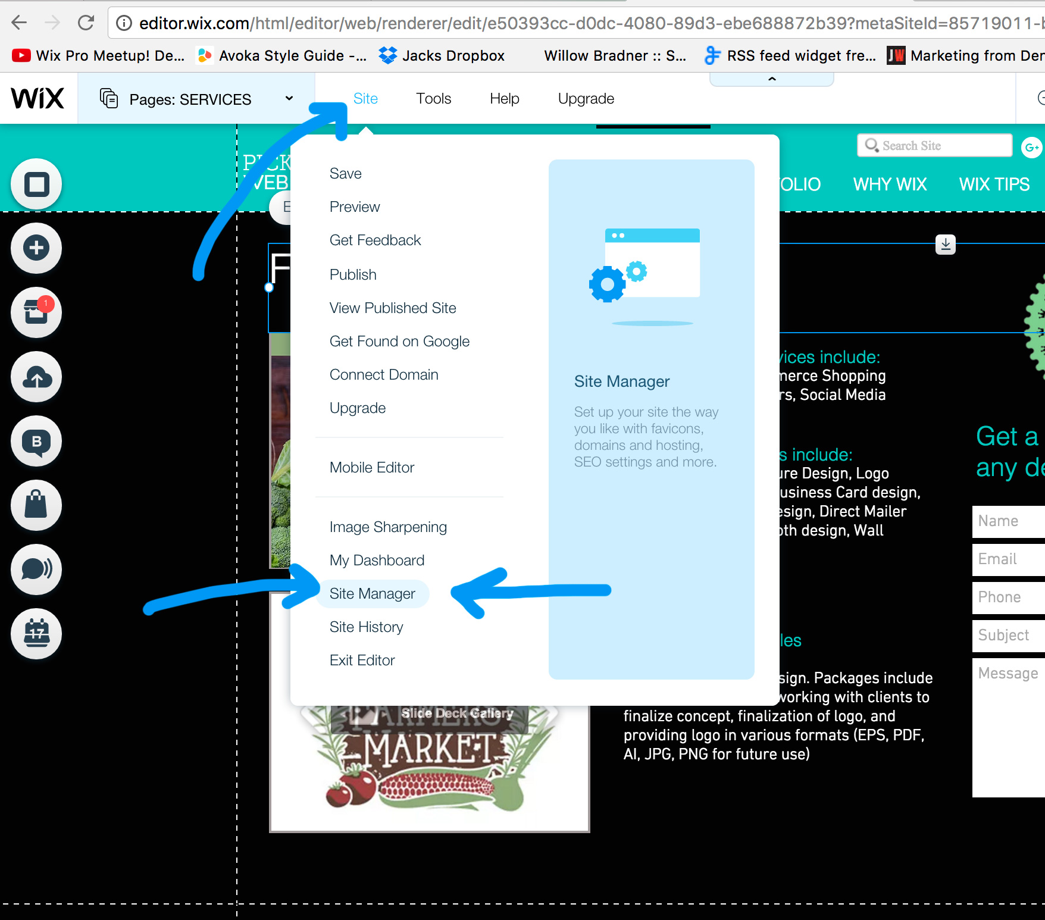Viewport: 1045px width, 920px height.
Task: Open the Blog manager button
Action: [36, 441]
